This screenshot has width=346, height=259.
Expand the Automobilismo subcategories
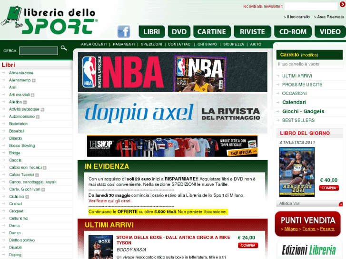point(38,117)
